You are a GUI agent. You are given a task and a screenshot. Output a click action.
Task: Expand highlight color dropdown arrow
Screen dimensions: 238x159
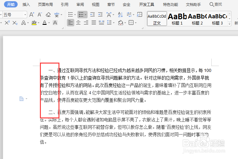pos(39,23)
